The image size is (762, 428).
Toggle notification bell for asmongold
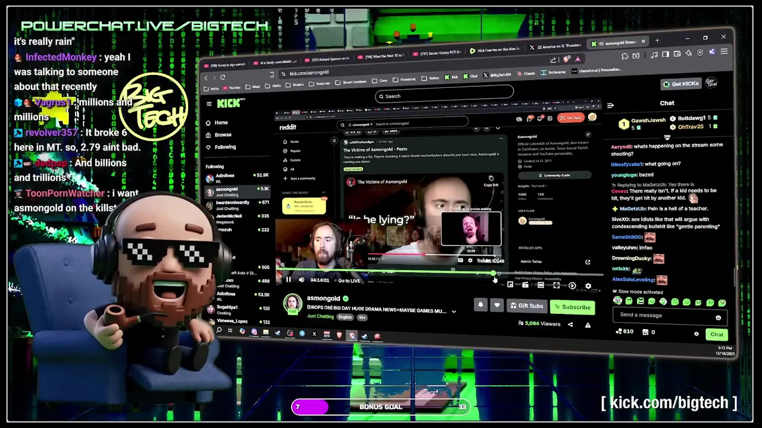[x=480, y=305]
